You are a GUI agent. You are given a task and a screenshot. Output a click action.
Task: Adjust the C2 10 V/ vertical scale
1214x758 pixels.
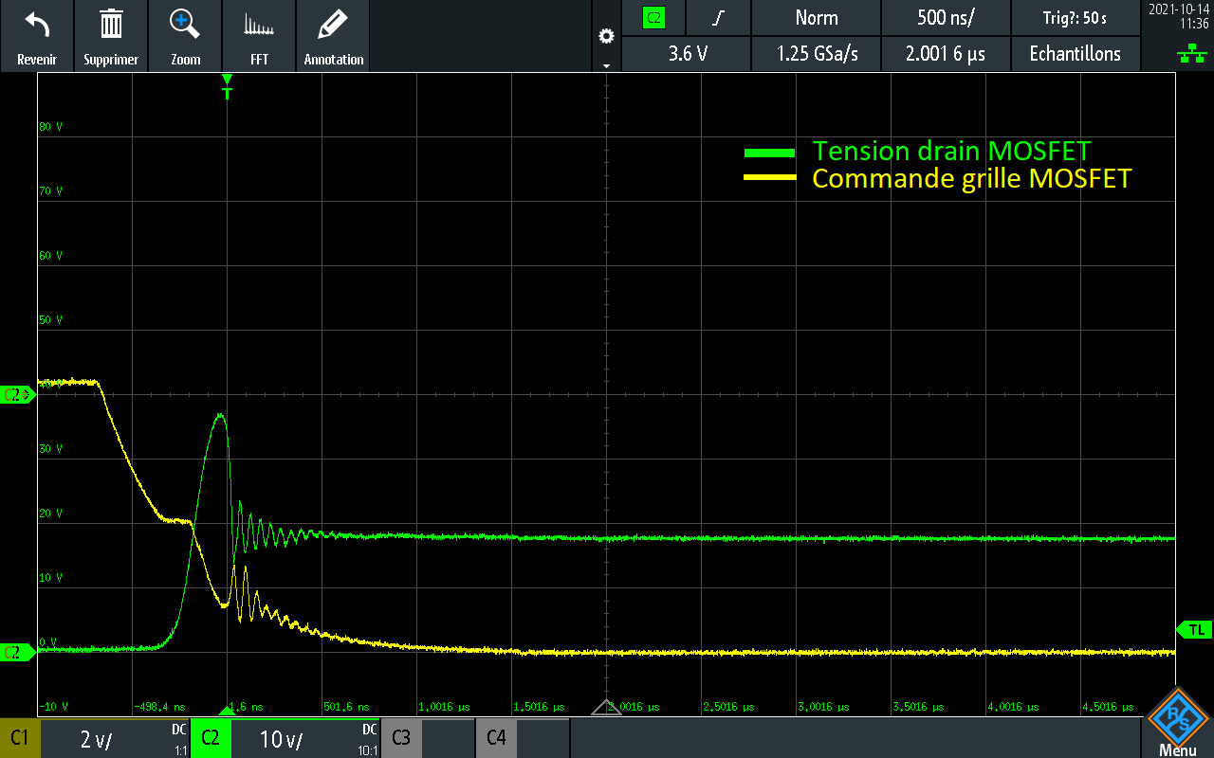click(280, 739)
